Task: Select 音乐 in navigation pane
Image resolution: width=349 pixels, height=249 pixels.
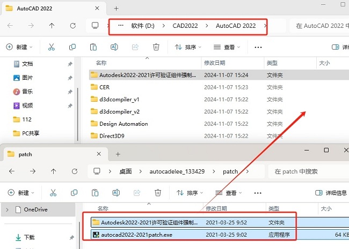Action: click(x=27, y=92)
